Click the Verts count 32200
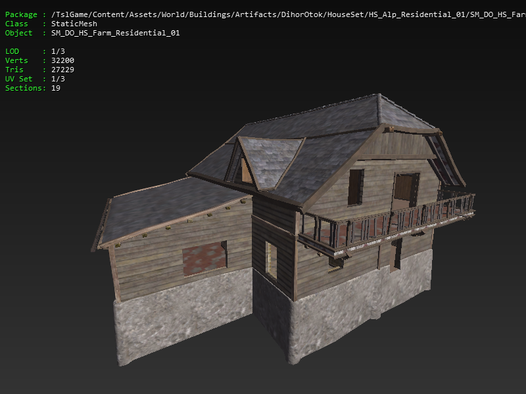This screenshot has height=394, width=526. click(x=62, y=60)
